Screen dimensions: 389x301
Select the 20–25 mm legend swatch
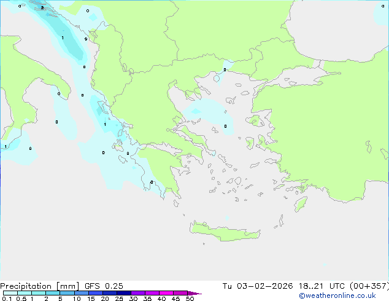[110, 293]
